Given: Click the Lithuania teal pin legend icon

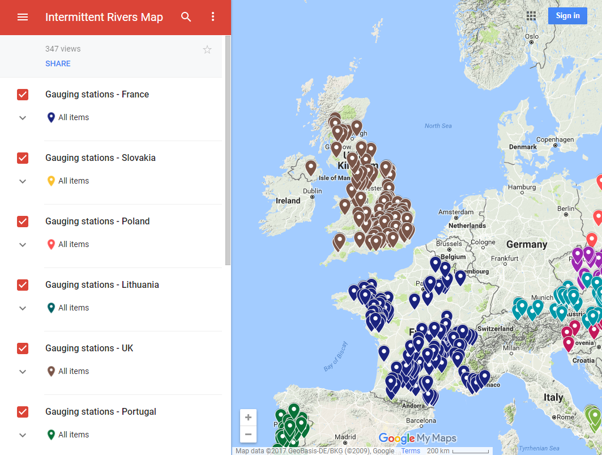Looking at the screenshot, I should [x=51, y=308].
